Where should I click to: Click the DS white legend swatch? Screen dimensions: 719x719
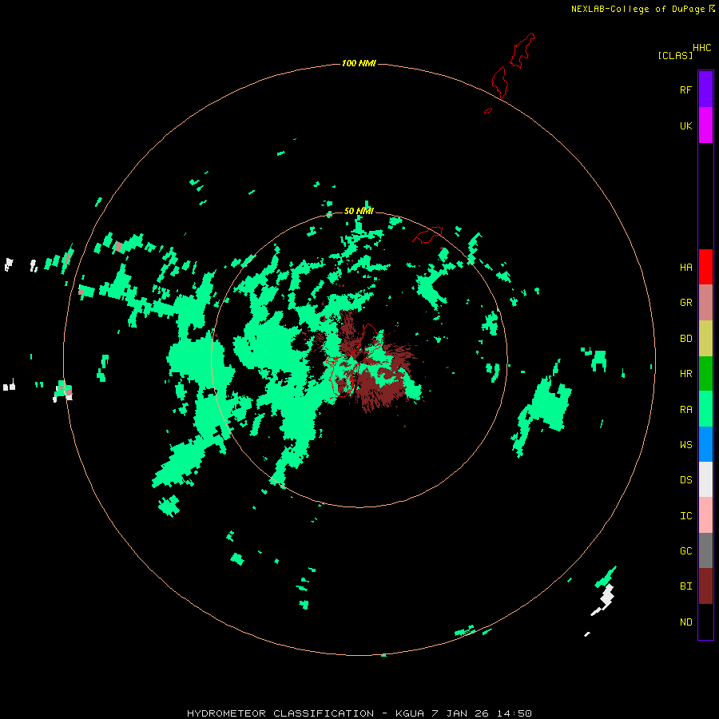705,479
